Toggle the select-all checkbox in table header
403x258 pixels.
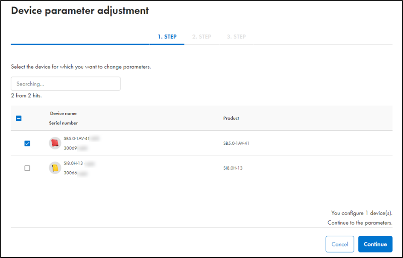click(x=18, y=118)
